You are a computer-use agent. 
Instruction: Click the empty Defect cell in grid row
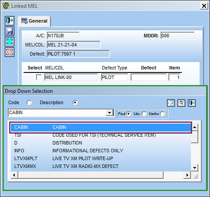(148, 77)
